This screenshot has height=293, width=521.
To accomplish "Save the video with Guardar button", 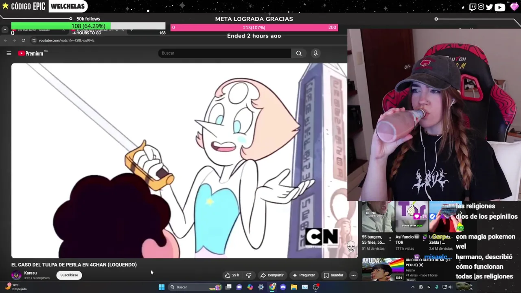I will (333, 275).
